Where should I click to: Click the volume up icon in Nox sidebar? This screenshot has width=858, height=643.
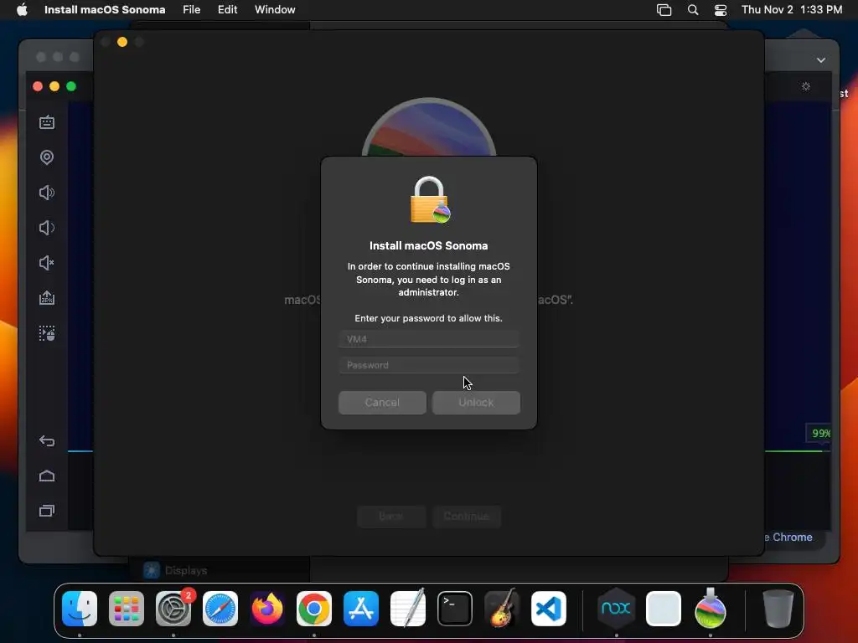tap(47, 193)
